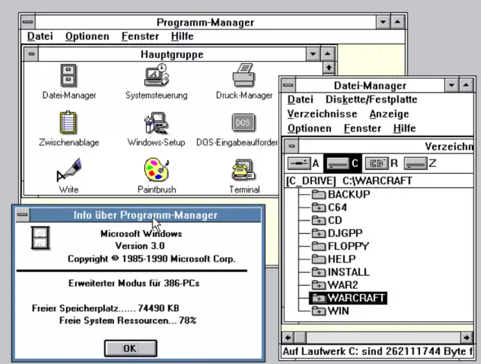The height and width of the screenshot is (364, 481).
Task: Open the Terminal telephone icon
Action: [244, 170]
